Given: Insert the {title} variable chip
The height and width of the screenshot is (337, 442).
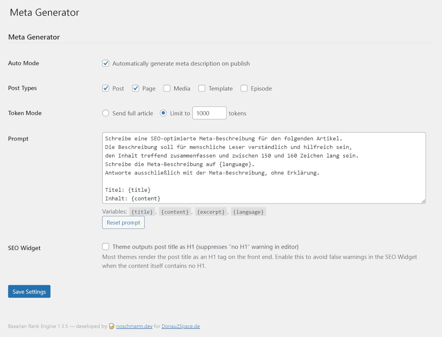Looking at the screenshot, I should (x=142, y=212).
